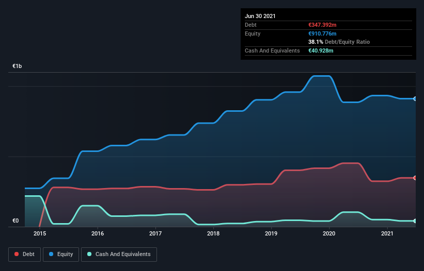424x271 pixels.
Task: Click the teal Cash endpoint marker
Action: [x=415, y=221]
